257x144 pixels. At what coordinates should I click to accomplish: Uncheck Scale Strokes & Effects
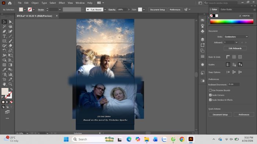[x=210, y=100]
